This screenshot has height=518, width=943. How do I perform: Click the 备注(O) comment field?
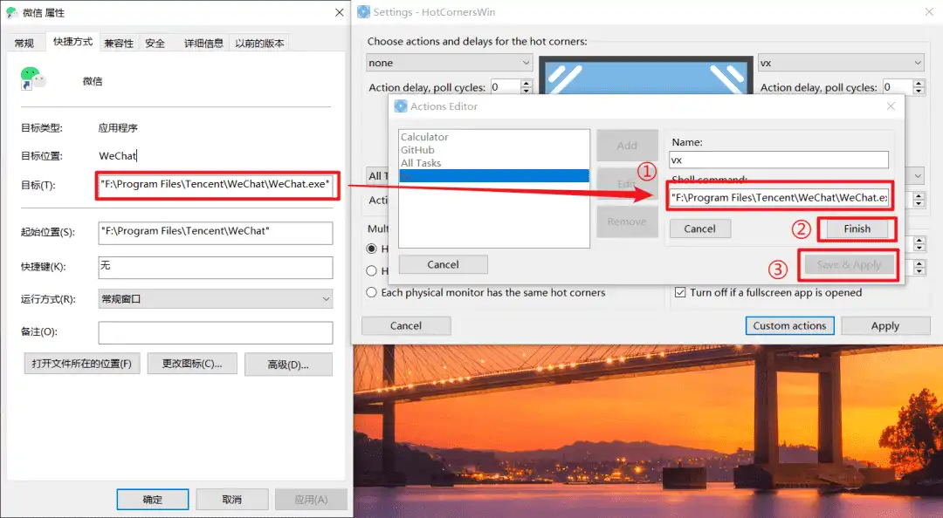coord(216,332)
